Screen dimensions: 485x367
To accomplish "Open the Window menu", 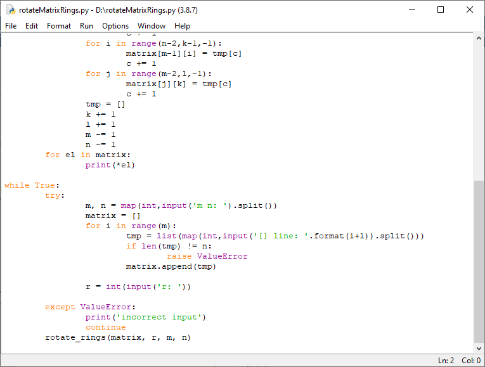I will [x=152, y=26].
